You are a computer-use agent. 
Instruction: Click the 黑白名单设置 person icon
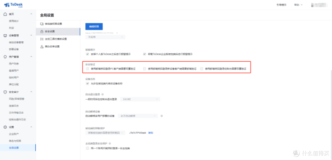[42, 47]
